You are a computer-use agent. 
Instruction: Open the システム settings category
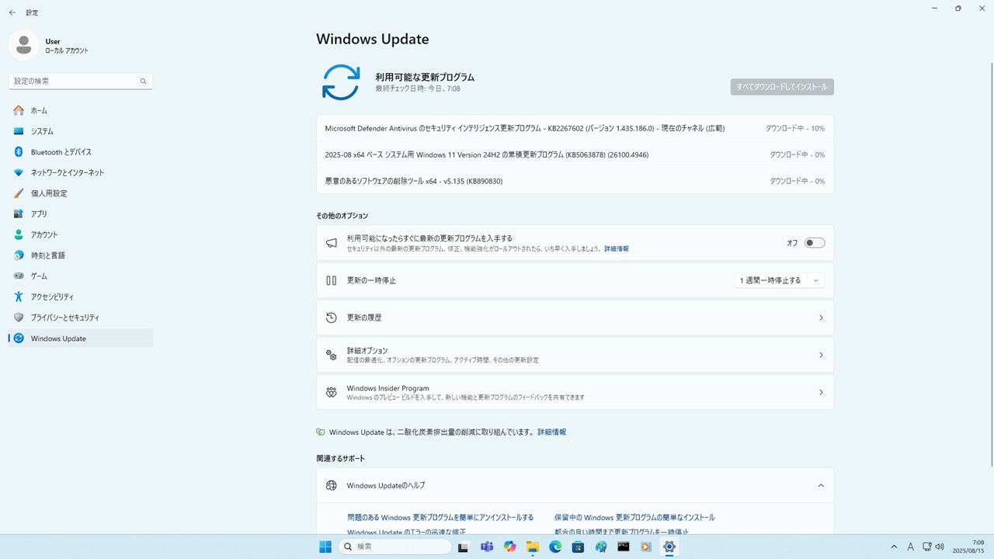(x=81, y=131)
